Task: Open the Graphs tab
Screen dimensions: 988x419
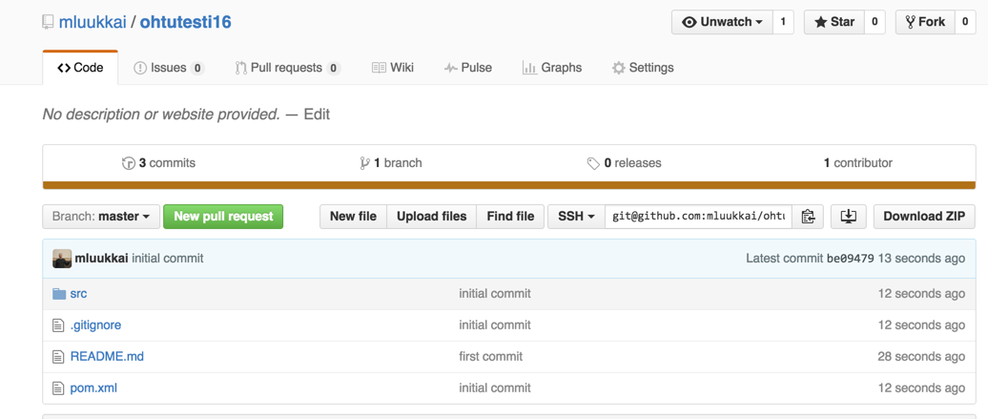Action: pyautogui.click(x=552, y=68)
